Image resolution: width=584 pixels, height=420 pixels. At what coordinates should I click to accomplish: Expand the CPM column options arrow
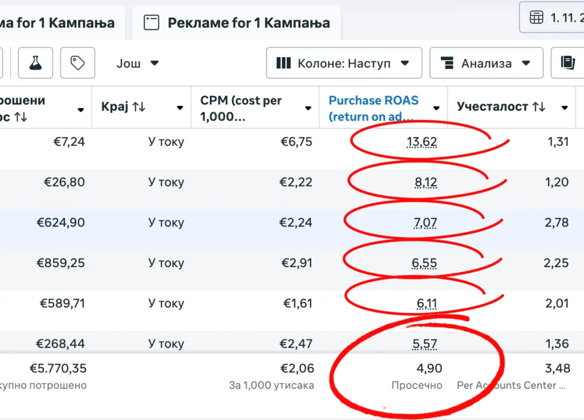pos(308,108)
